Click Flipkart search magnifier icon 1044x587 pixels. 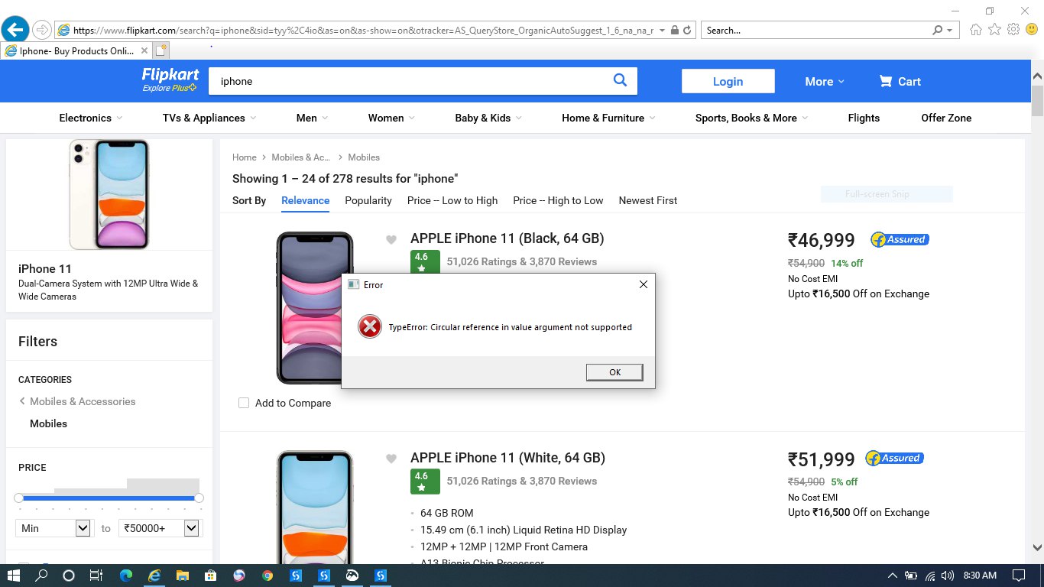(620, 80)
